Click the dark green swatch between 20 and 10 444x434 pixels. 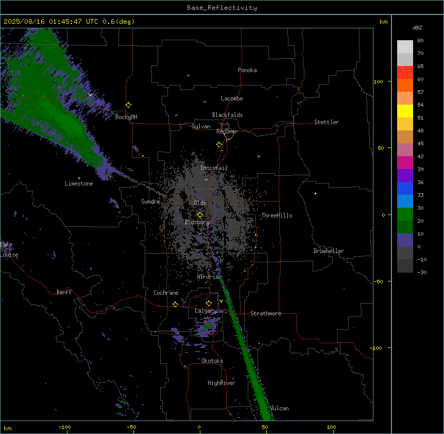tap(405, 227)
